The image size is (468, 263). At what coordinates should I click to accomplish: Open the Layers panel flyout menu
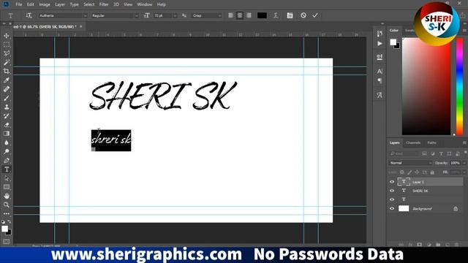coord(464,143)
